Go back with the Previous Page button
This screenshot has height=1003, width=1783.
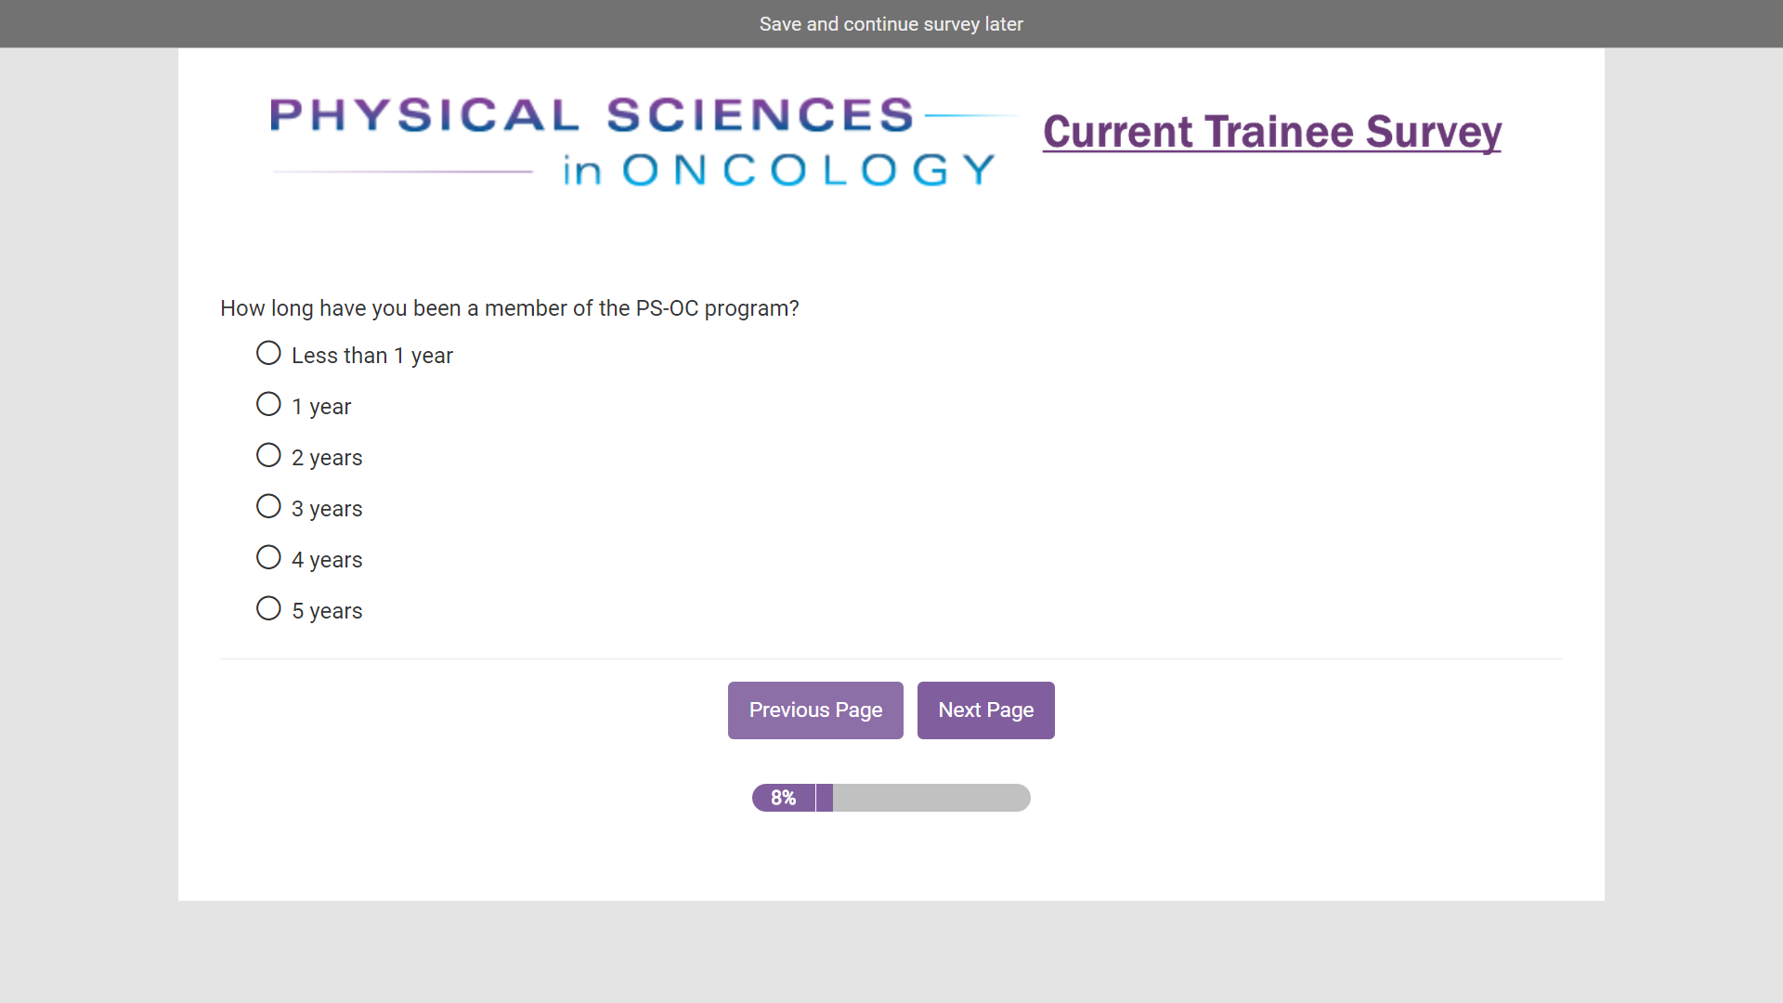point(814,710)
